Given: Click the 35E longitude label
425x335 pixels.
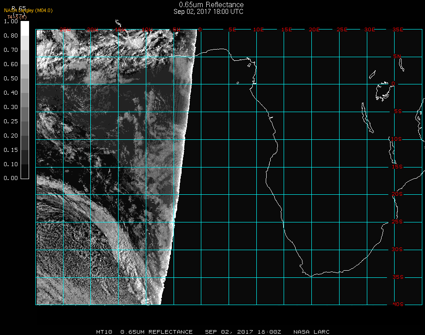Looking at the screenshot, I should [x=398, y=29].
